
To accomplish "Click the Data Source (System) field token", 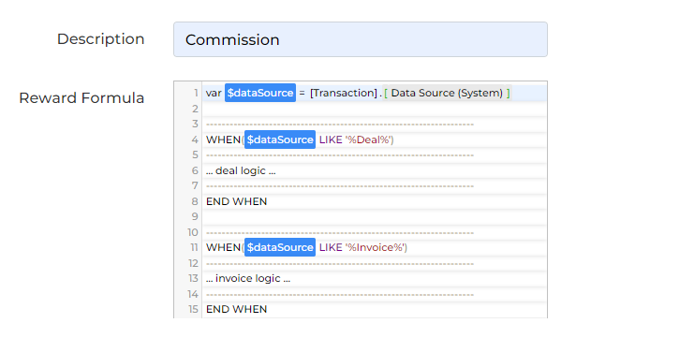I will (447, 93).
